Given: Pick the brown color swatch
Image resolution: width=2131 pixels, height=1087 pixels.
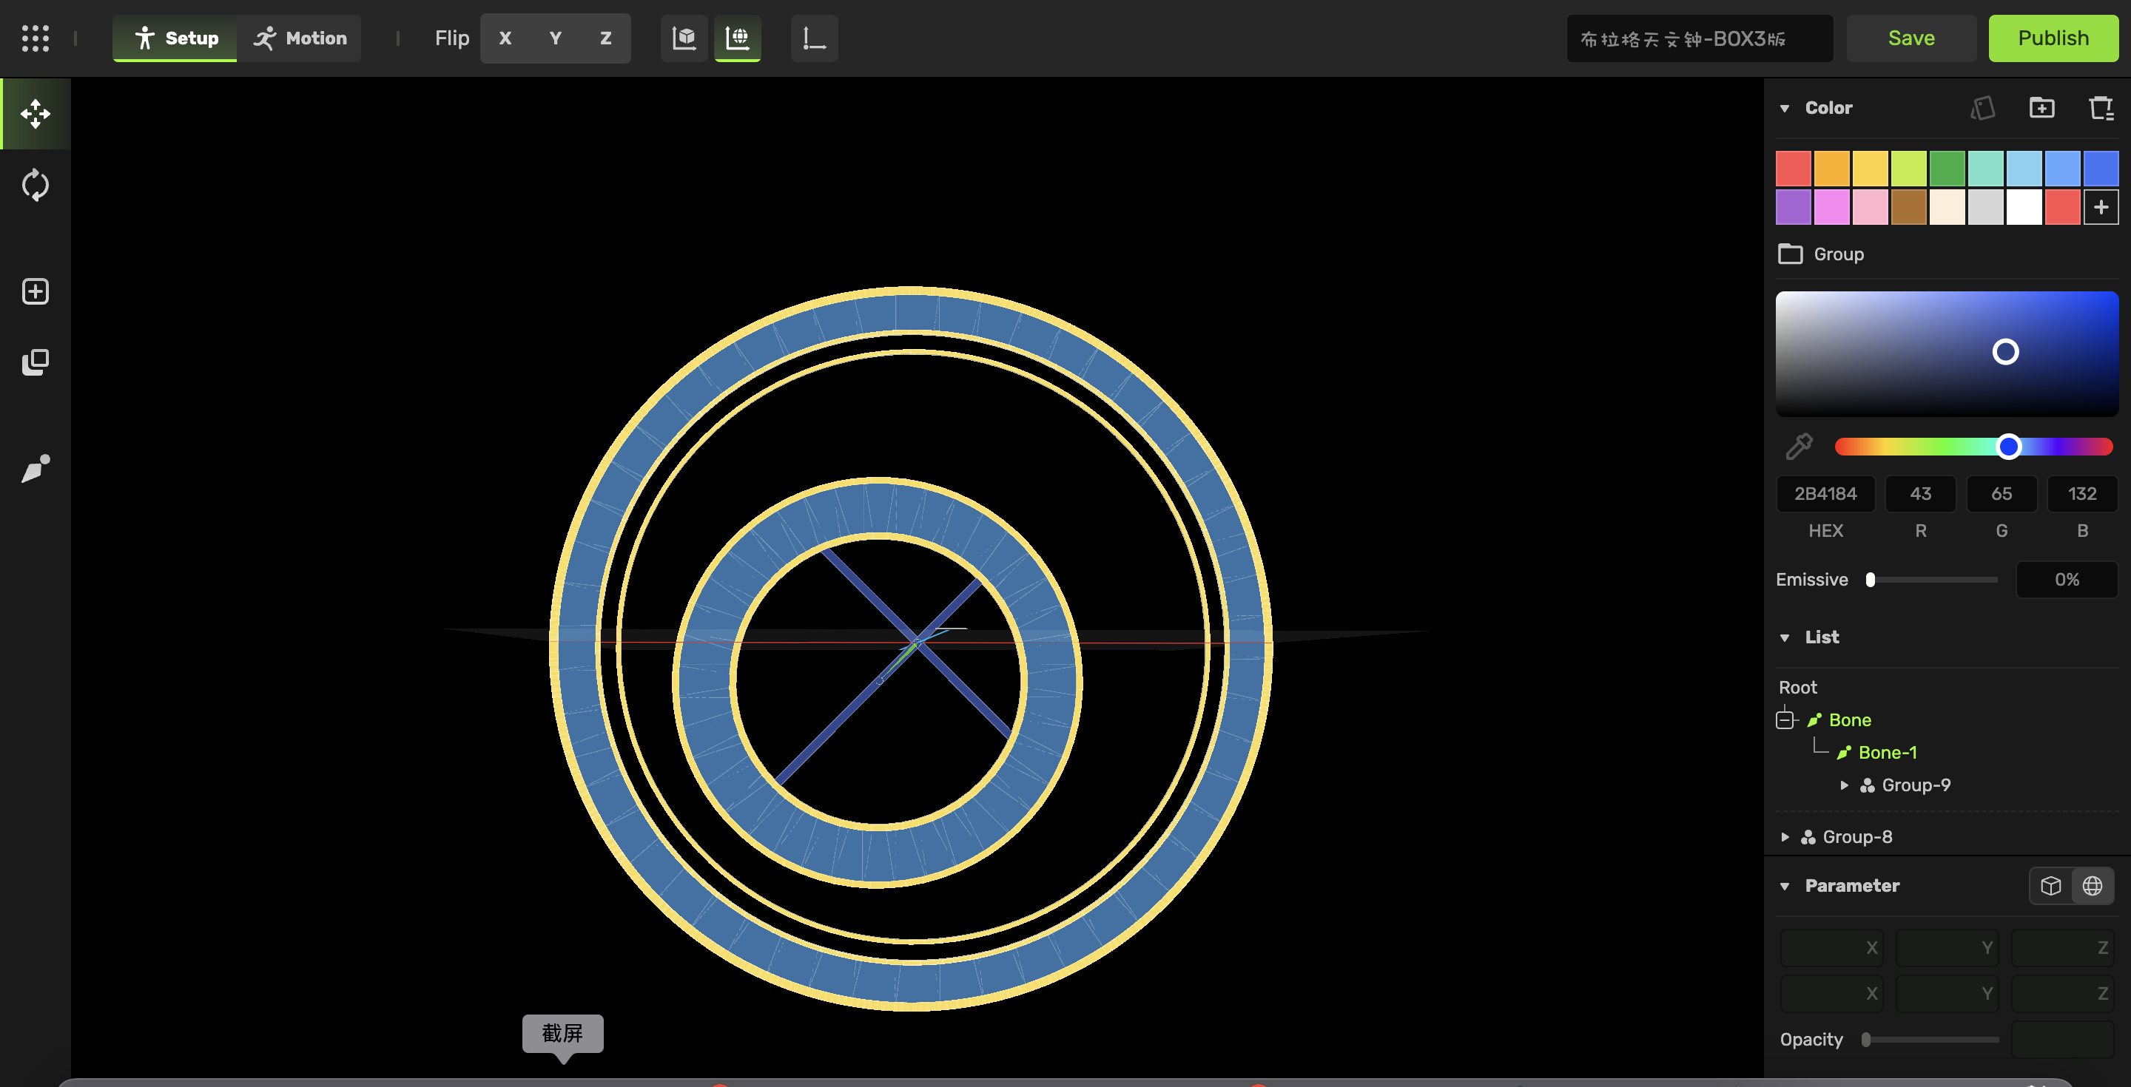Looking at the screenshot, I should pyautogui.click(x=1908, y=206).
